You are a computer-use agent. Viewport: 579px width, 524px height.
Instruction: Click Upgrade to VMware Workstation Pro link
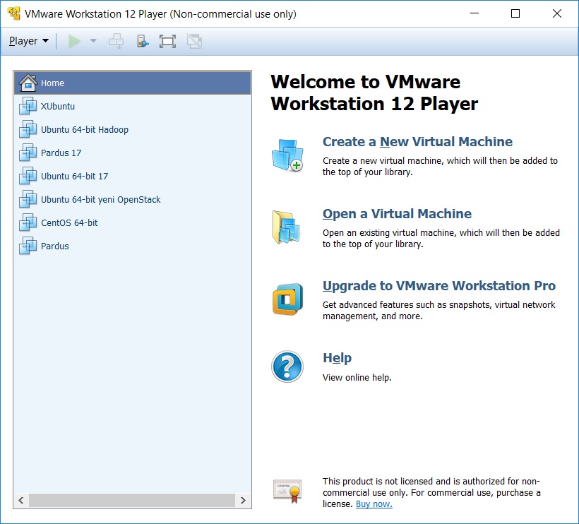tap(439, 286)
